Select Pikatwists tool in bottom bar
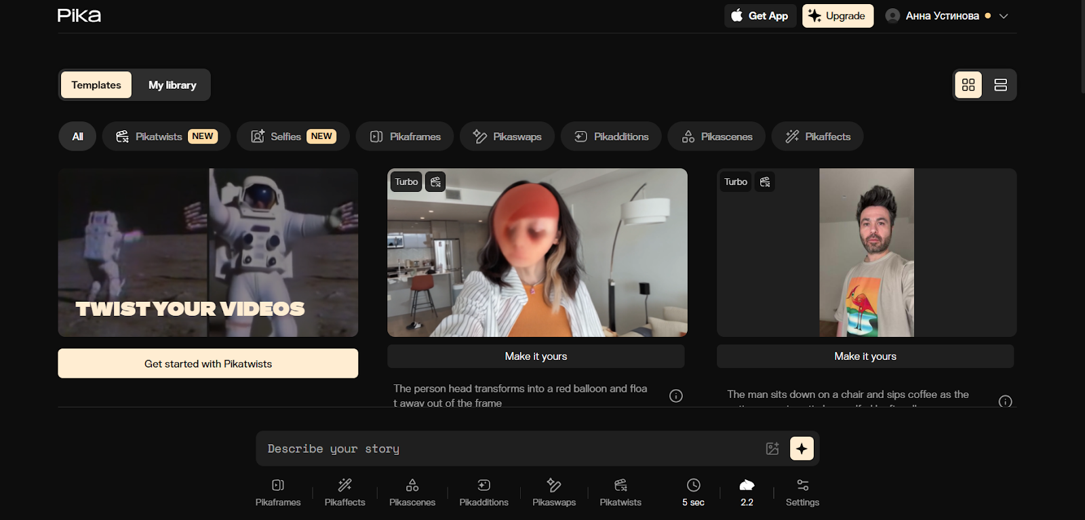Image resolution: width=1085 pixels, height=520 pixels. (x=620, y=493)
